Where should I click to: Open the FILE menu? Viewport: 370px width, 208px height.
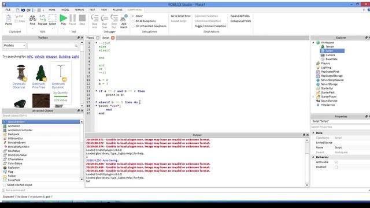(x=8, y=10)
